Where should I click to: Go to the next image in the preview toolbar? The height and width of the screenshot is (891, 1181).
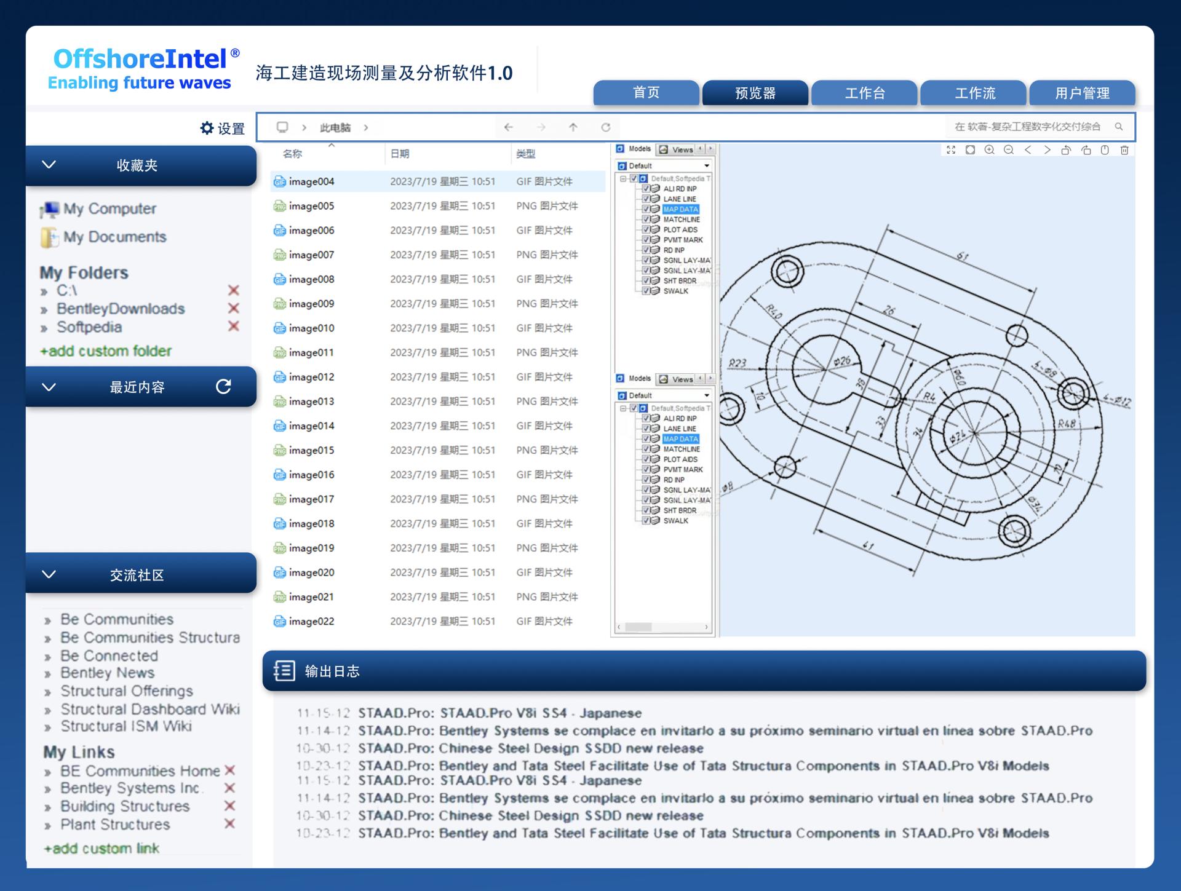tap(1047, 150)
